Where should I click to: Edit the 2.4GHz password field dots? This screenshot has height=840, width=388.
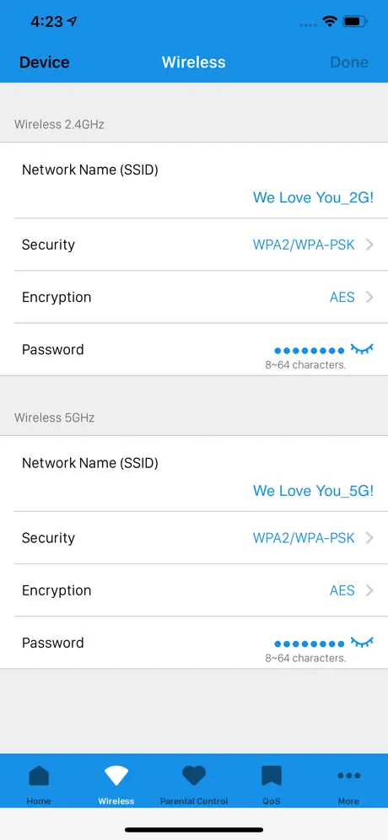coord(310,351)
